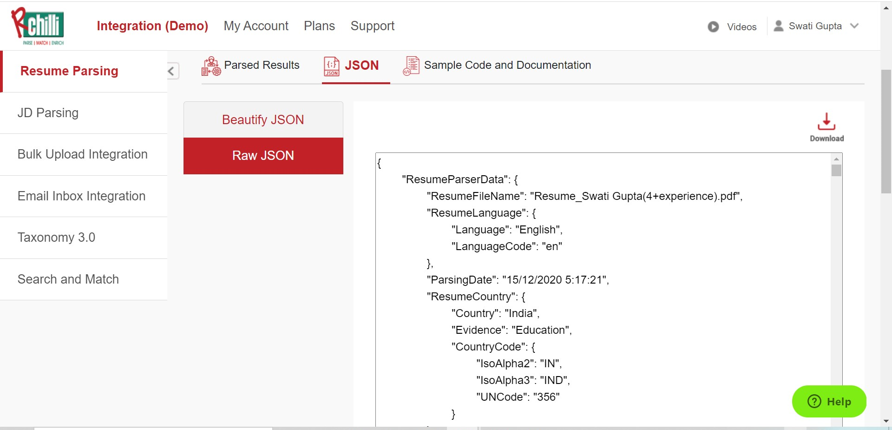The image size is (892, 430).
Task: Click the Parsed Results icon
Action: click(x=211, y=66)
